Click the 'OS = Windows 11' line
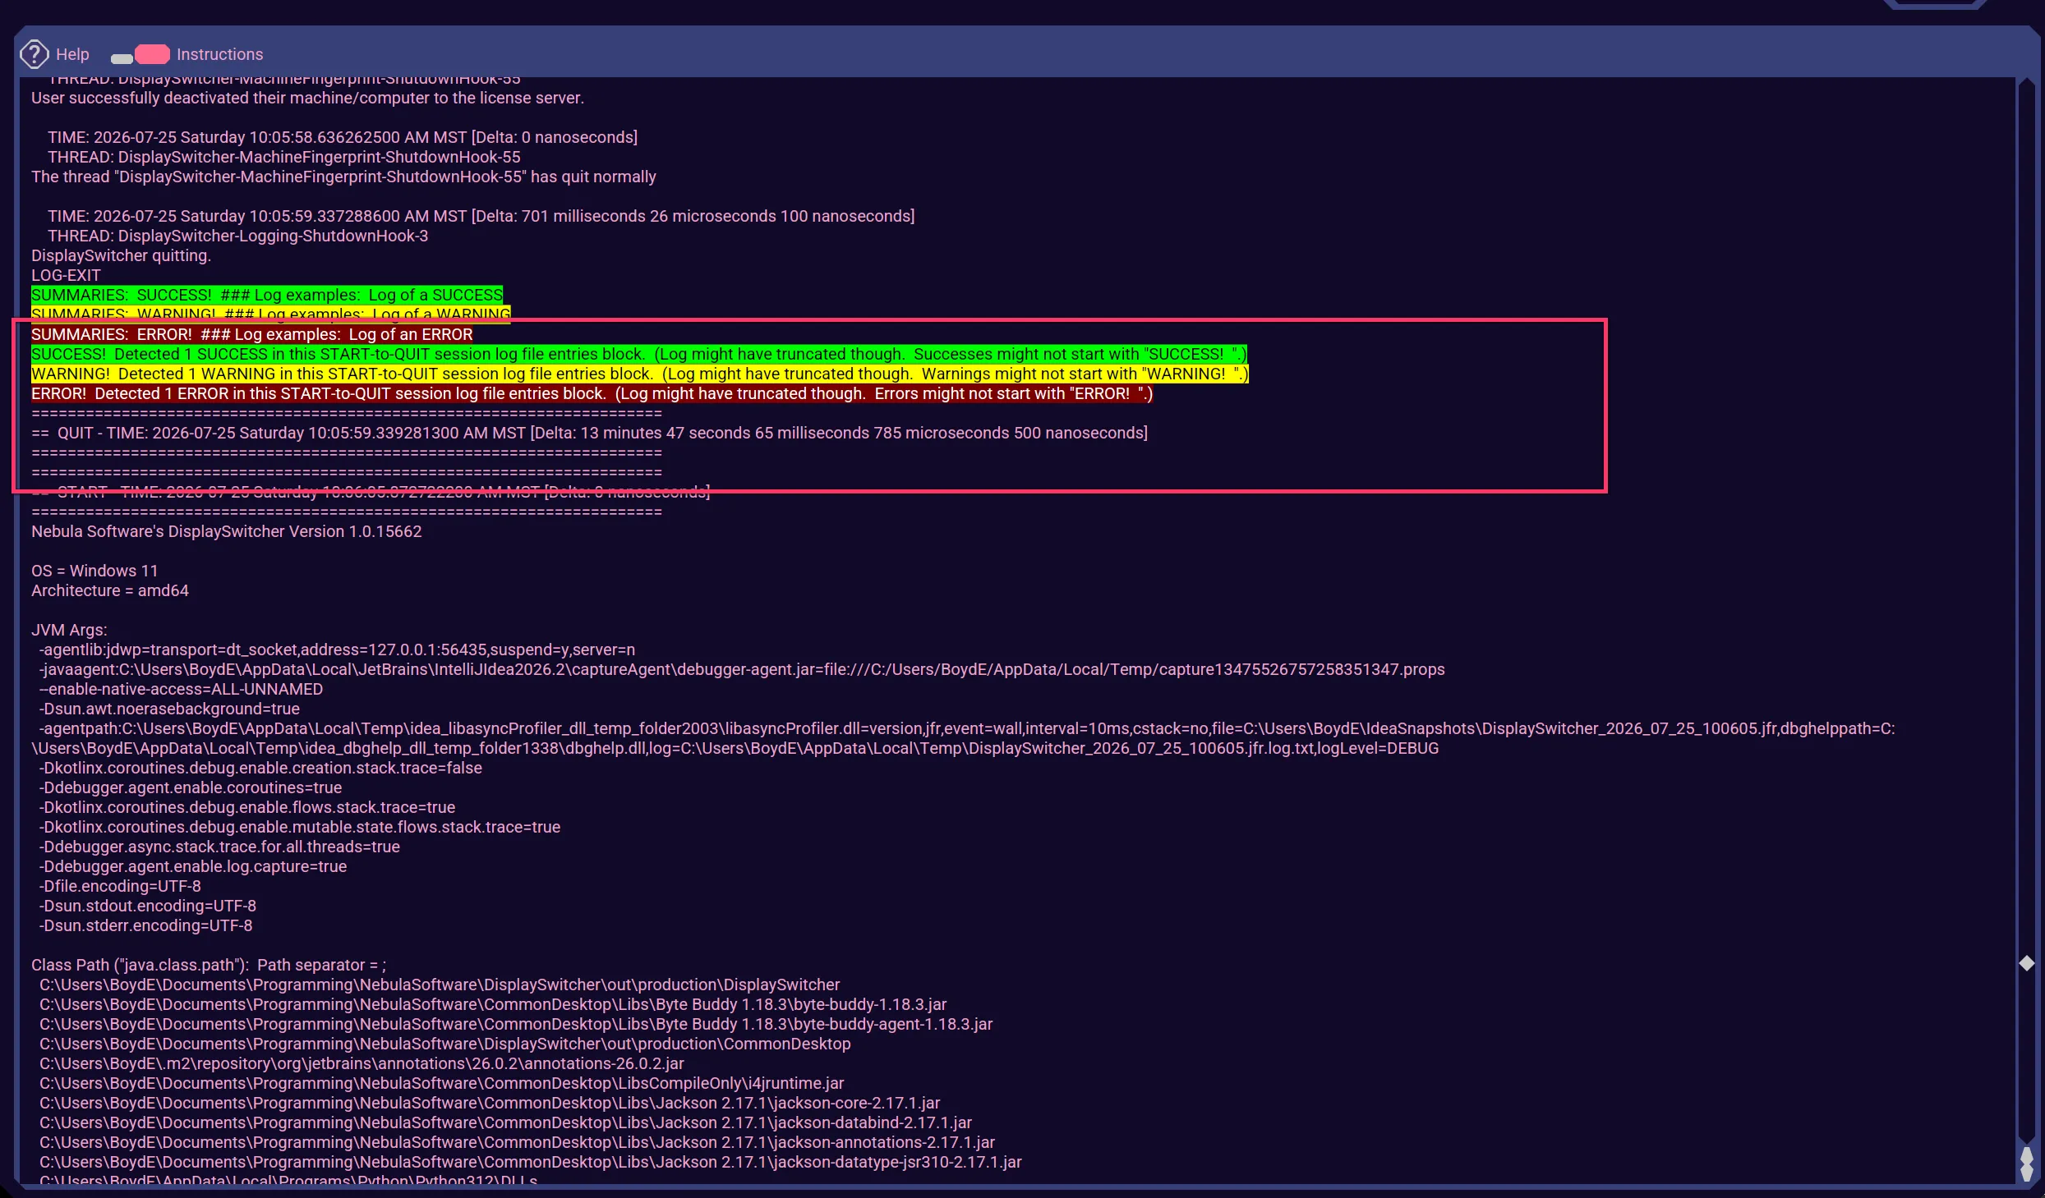This screenshot has height=1198, width=2045. pyautogui.click(x=94, y=571)
